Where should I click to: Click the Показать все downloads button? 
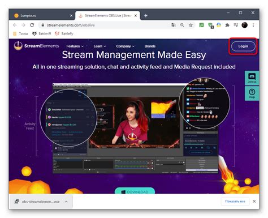click(x=235, y=202)
